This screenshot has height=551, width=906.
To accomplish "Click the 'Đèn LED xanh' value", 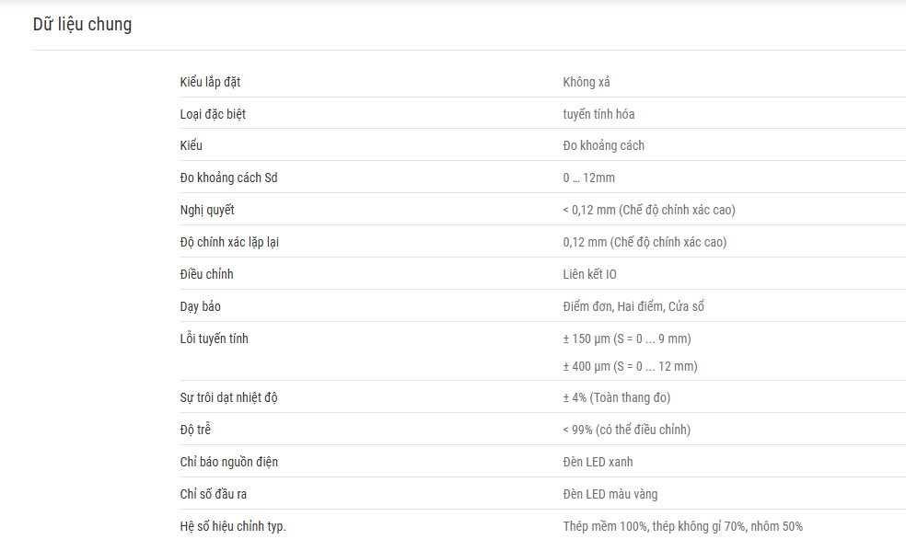I will [598, 462].
